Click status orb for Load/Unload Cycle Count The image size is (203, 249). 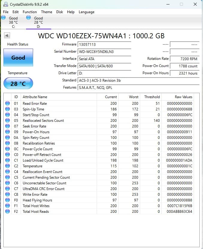click(7, 160)
